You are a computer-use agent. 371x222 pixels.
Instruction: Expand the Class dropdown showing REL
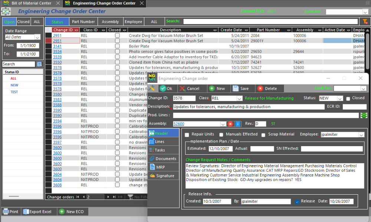pyautogui.click(x=239, y=98)
